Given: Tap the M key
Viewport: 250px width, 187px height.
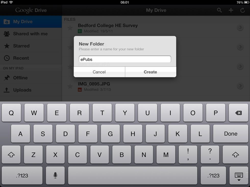Looking at the screenshot, I should pyautogui.click(x=166, y=155).
